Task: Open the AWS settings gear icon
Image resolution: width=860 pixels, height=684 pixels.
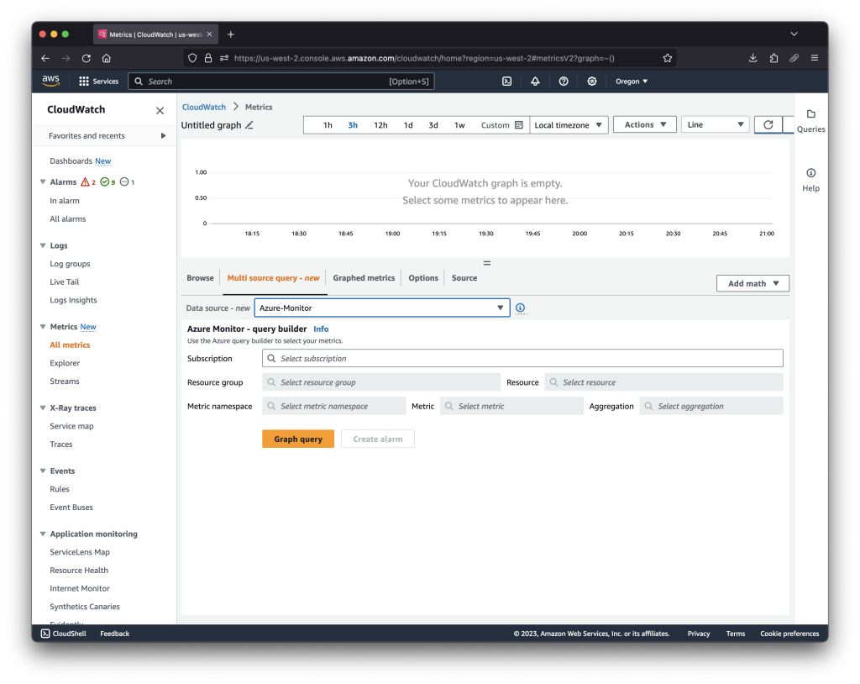Action: [x=592, y=81]
